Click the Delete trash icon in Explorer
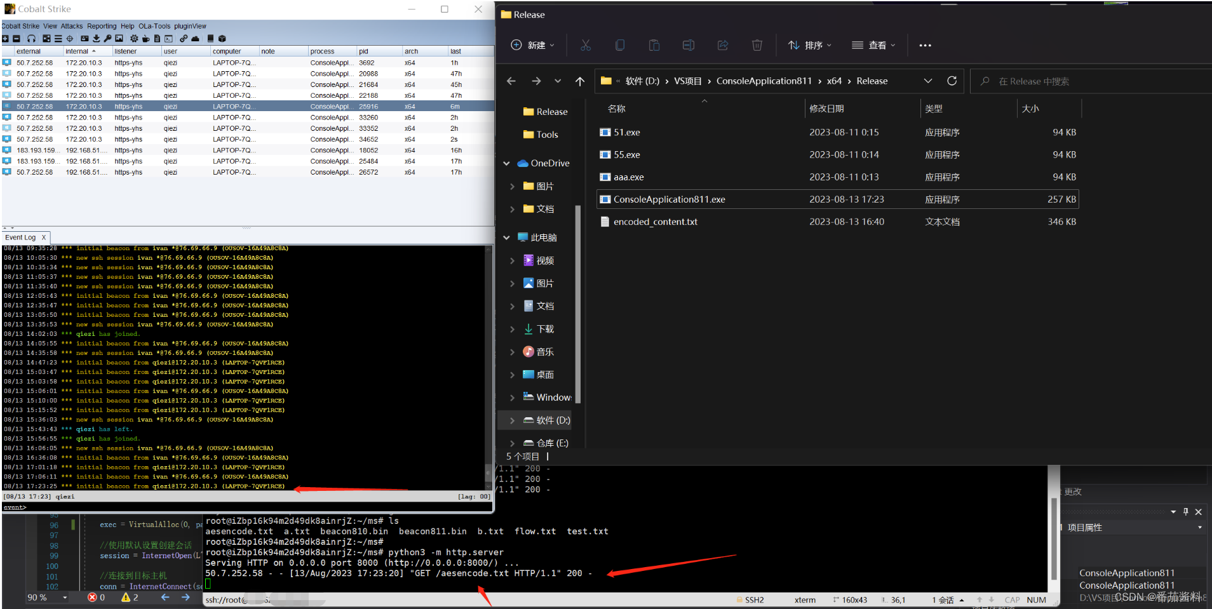The image size is (1212, 609). (757, 45)
